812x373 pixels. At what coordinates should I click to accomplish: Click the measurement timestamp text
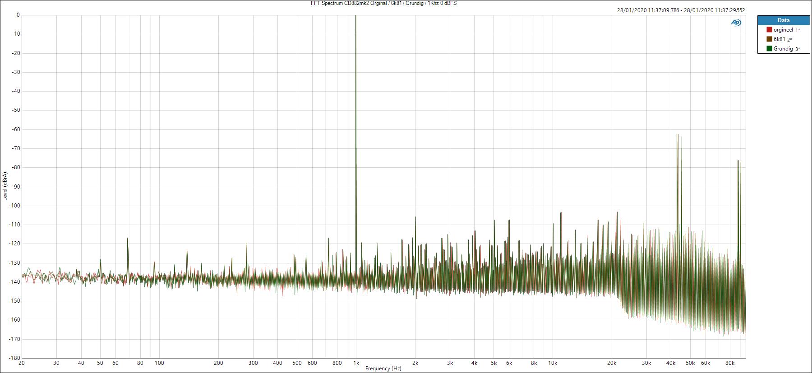681,10
